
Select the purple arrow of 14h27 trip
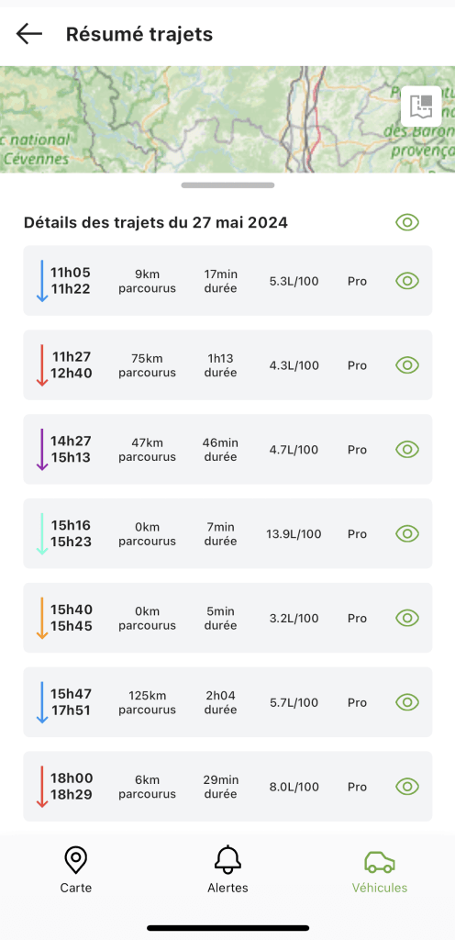42,449
